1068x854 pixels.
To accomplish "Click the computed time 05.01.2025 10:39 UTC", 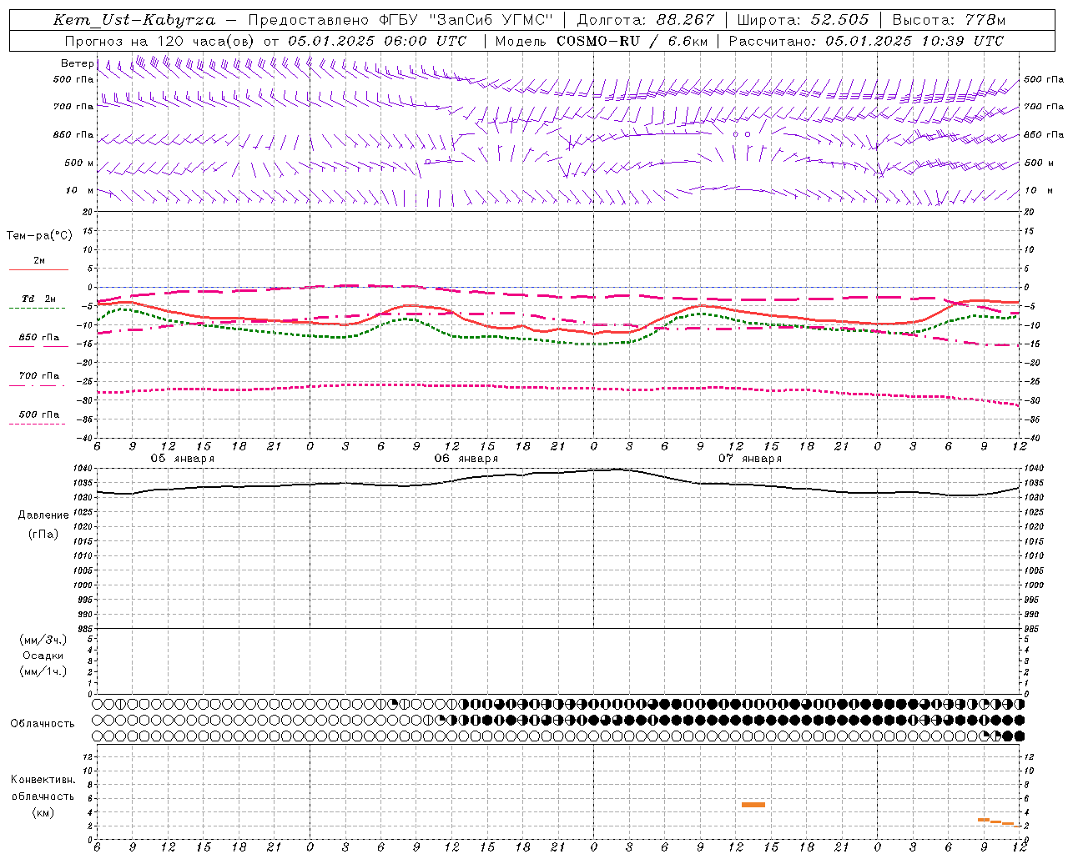I will (x=914, y=41).
